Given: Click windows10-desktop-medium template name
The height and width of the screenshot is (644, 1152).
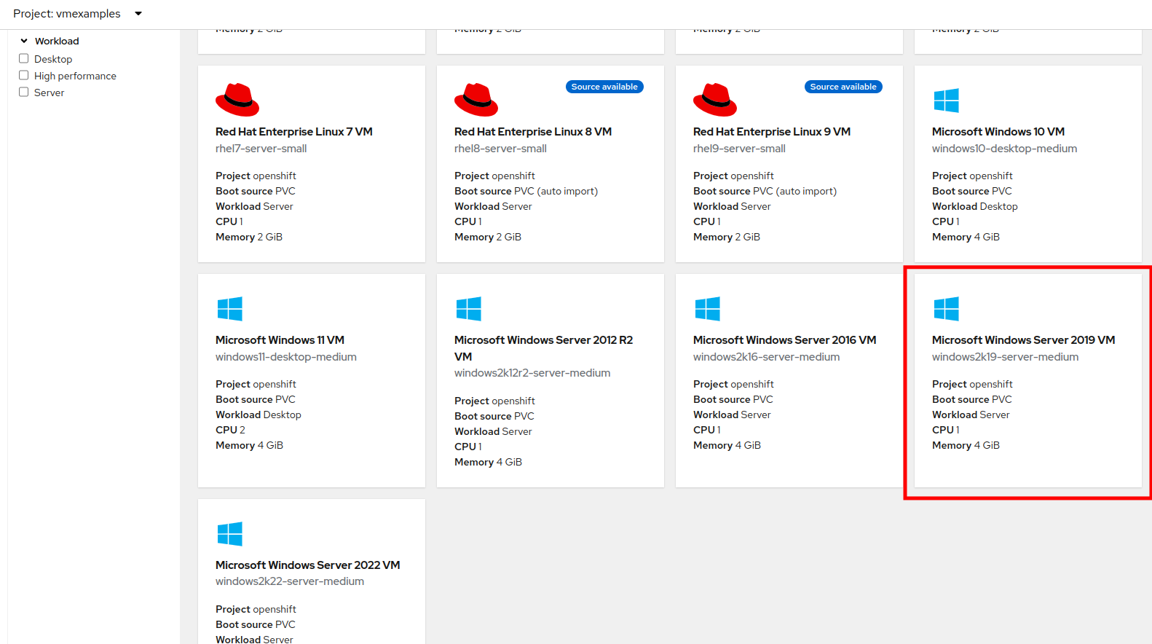Looking at the screenshot, I should (1005, 149).
